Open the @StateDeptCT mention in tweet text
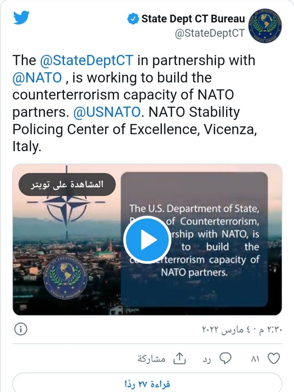 pos(87,60)
